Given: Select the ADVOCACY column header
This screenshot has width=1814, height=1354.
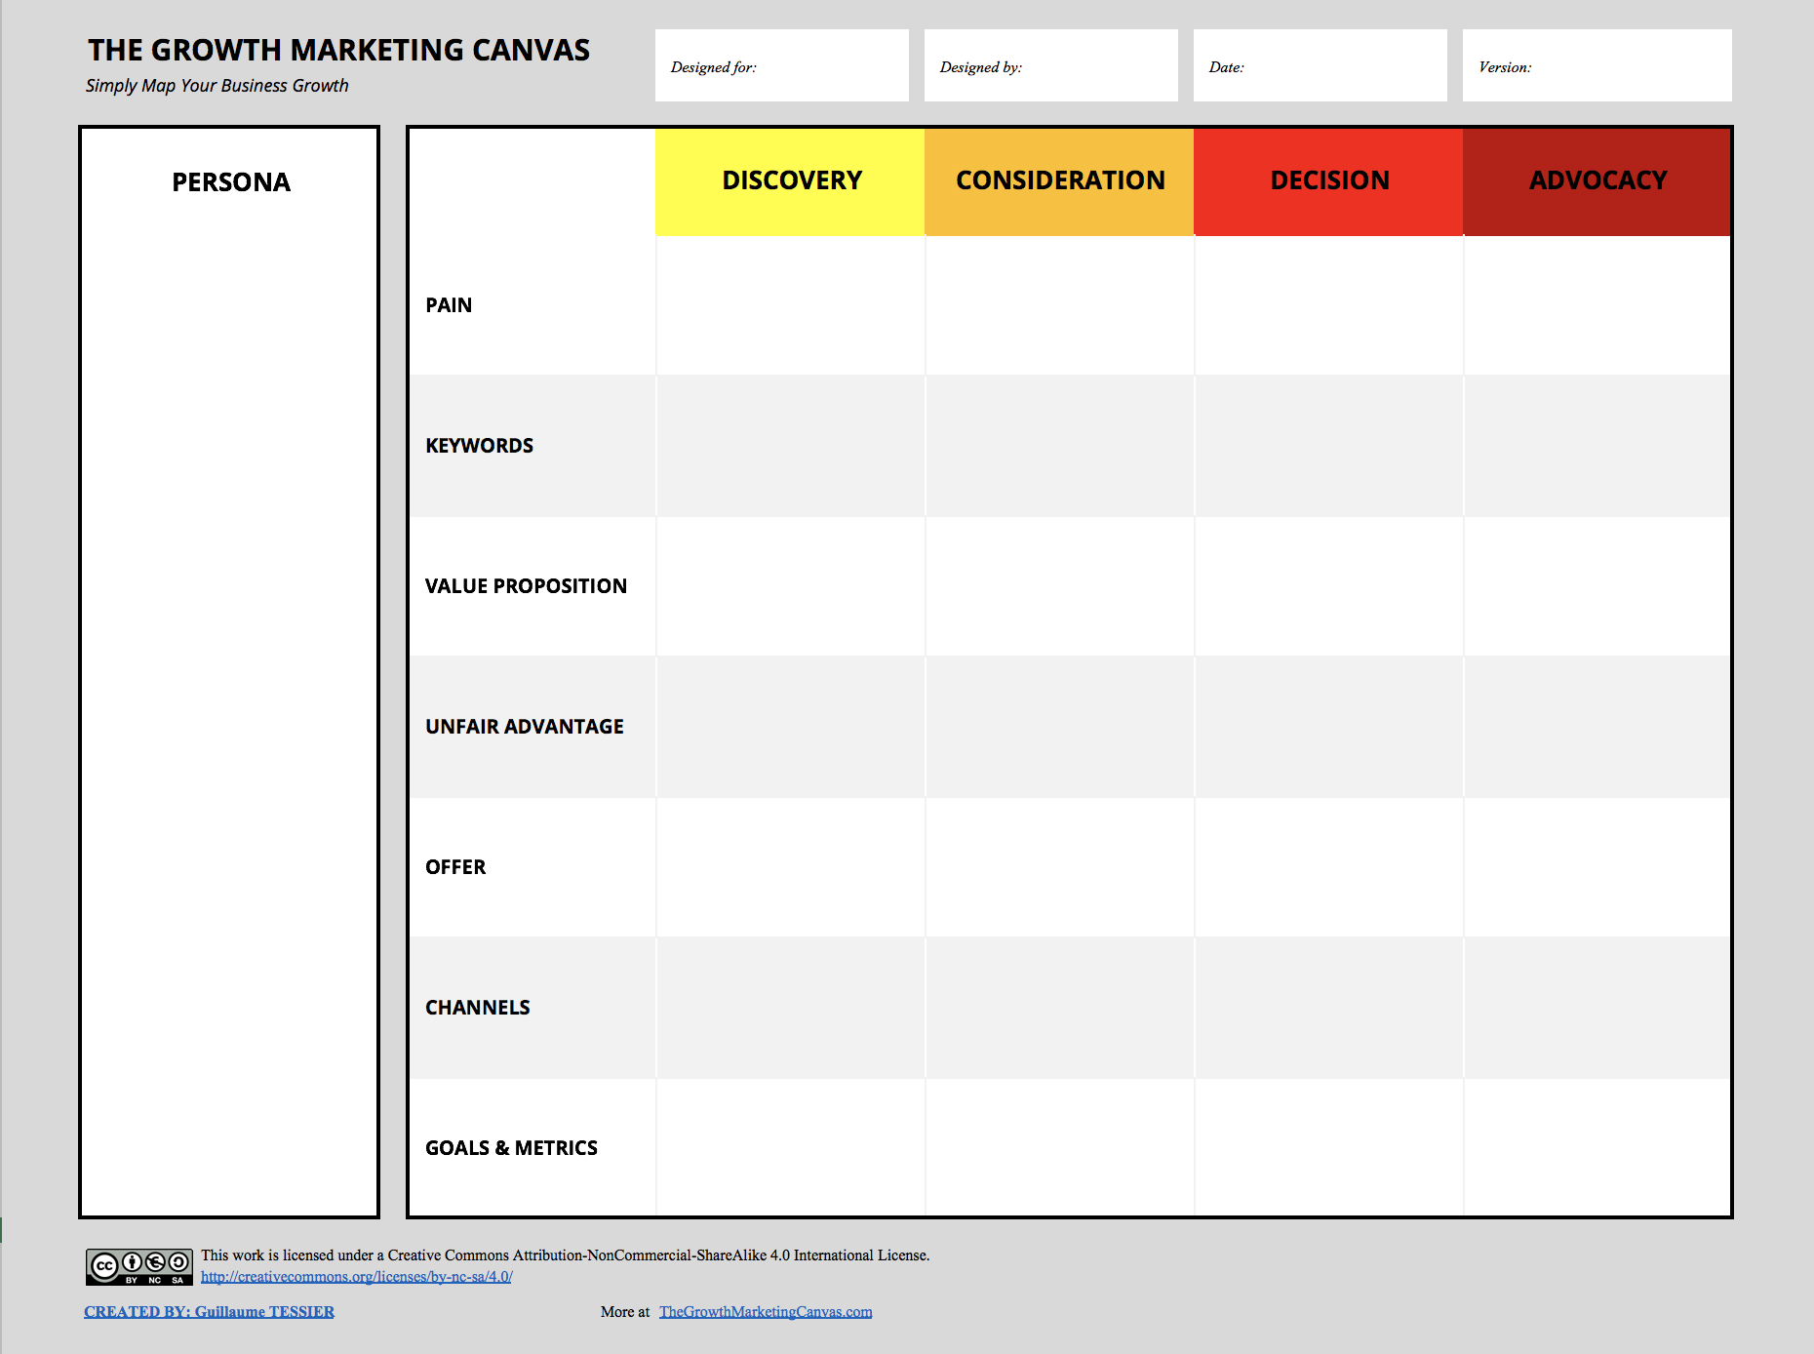Looking at the screenshot, I should (1597, 180).
